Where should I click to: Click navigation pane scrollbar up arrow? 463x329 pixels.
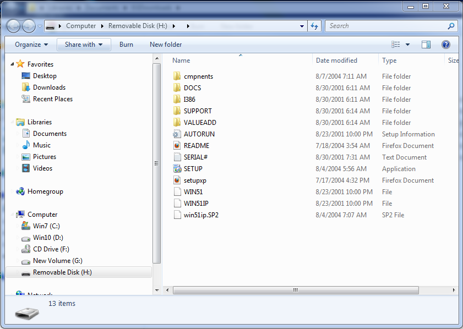157,59
